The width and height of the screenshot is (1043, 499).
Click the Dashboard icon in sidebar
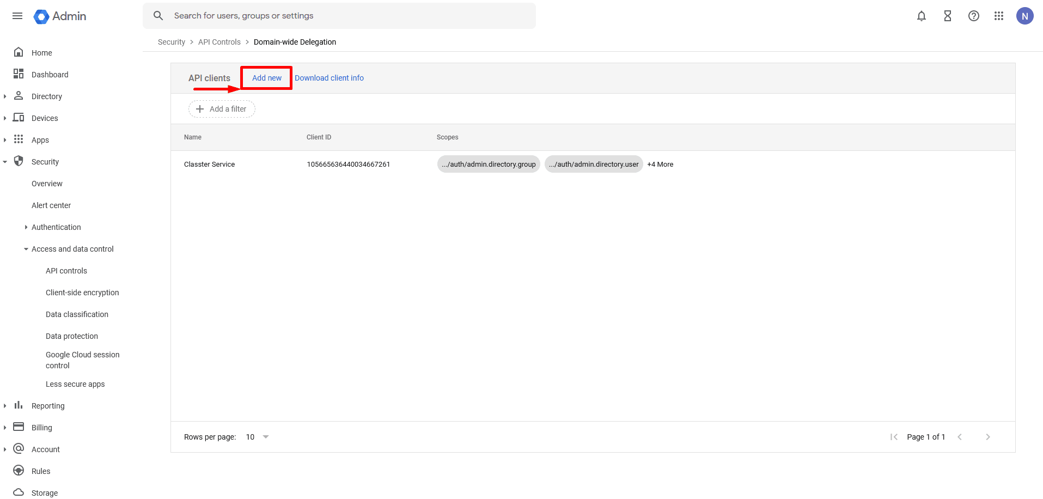19,74
